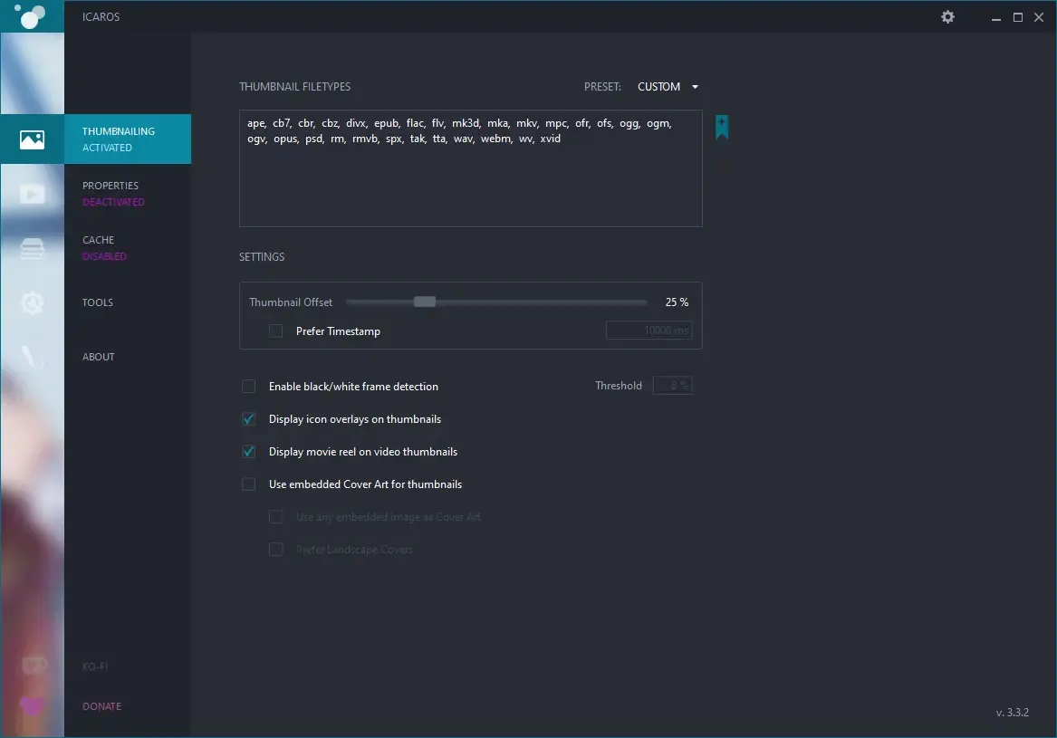
Task: Click inside the thumbnail filetypes text box
Action: (470, 181)
